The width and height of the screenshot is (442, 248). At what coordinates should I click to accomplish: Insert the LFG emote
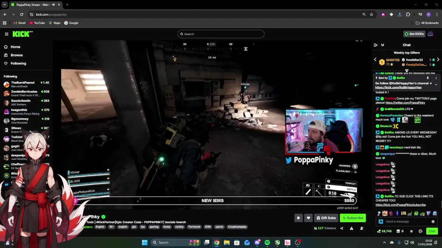coord(403,214)
